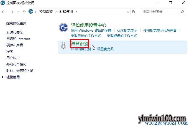Open 硬件和声音 in the sidebar
The image size is (189, 126).
tap(15, 45)
